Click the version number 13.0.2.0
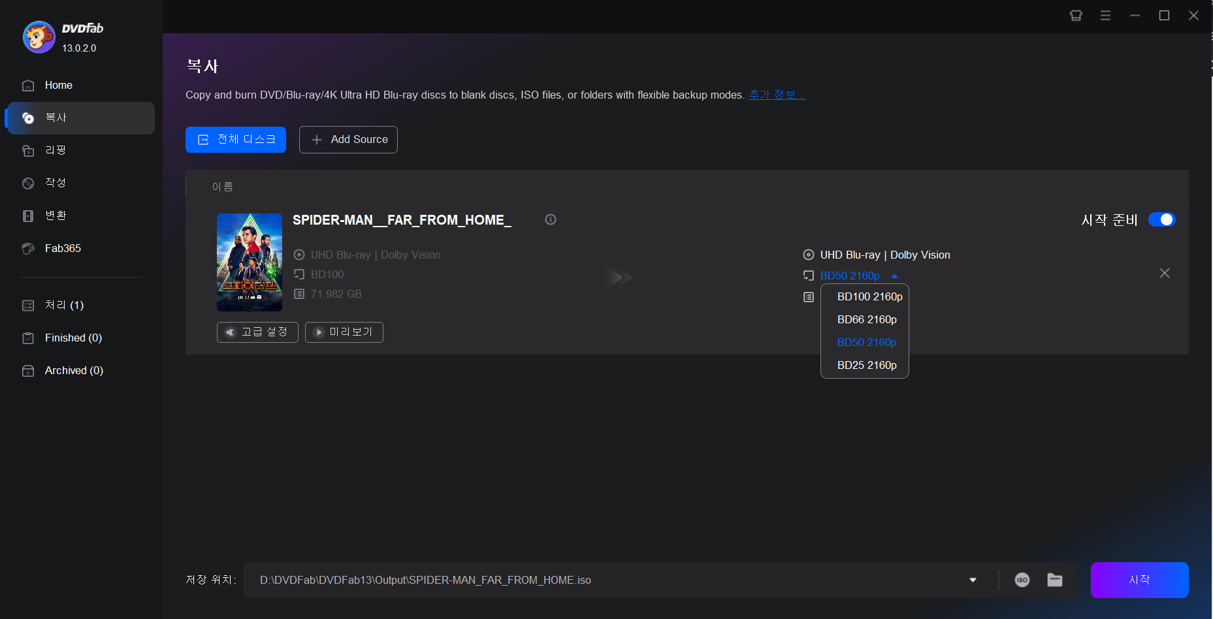Viewport: 1213px width, 619px height. 79,48
